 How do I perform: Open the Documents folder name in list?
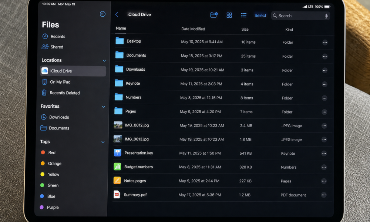136,55
